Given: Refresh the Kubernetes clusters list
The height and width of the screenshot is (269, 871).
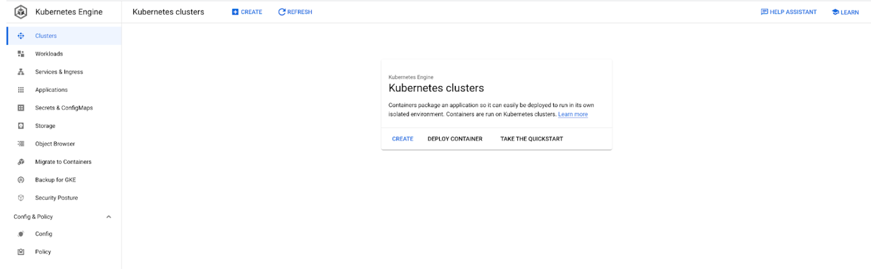Looking at the screenshot, I should [x=295, y=12].
